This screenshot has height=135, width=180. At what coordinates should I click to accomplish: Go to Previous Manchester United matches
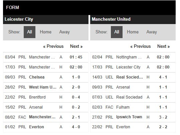pos(140,46)
